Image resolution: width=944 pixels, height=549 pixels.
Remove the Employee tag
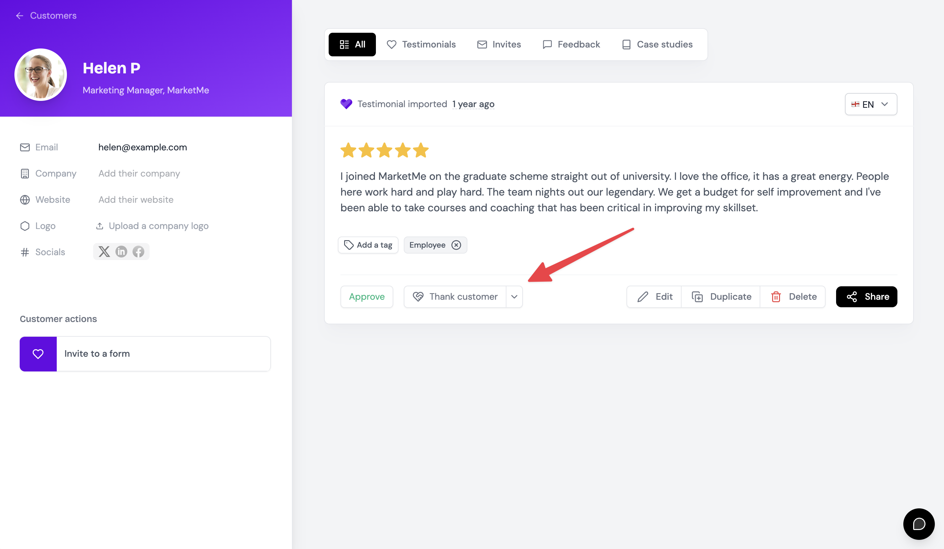[456, 245]
